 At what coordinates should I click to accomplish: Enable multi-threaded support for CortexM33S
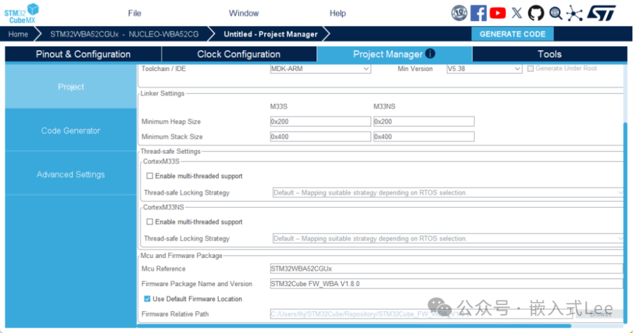coord(150,176)
